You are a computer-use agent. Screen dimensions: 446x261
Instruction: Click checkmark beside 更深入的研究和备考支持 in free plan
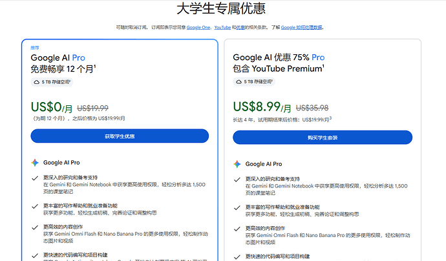(x=35, y=178)
